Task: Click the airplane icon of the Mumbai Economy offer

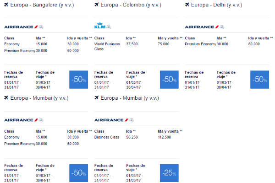Action: [x=6, y=98]
